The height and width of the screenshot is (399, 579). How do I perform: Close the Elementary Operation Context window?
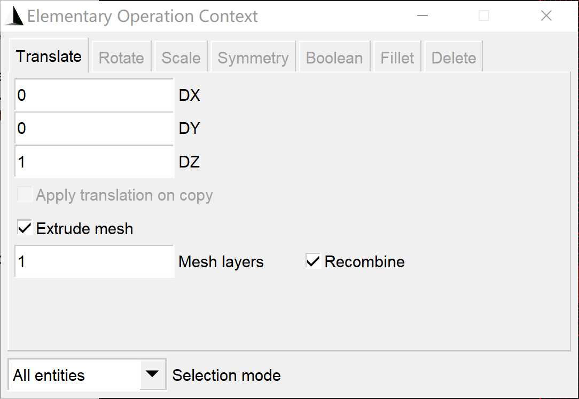(546, 16)
